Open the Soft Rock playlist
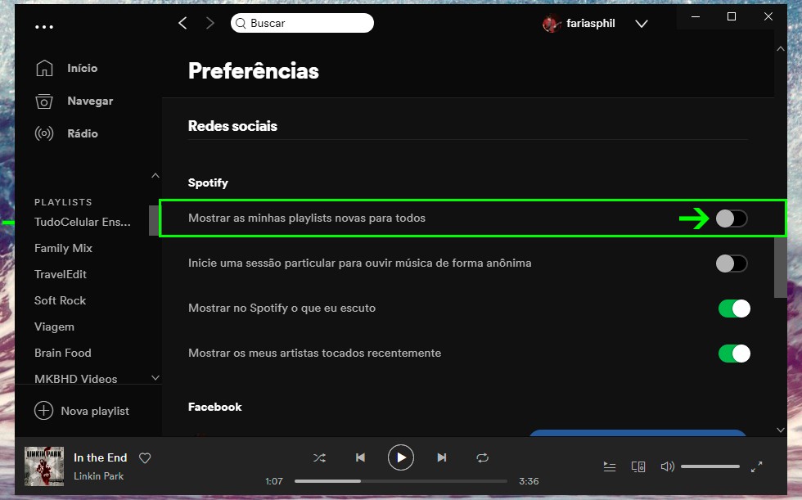802x500 pixels. [60, 300]
